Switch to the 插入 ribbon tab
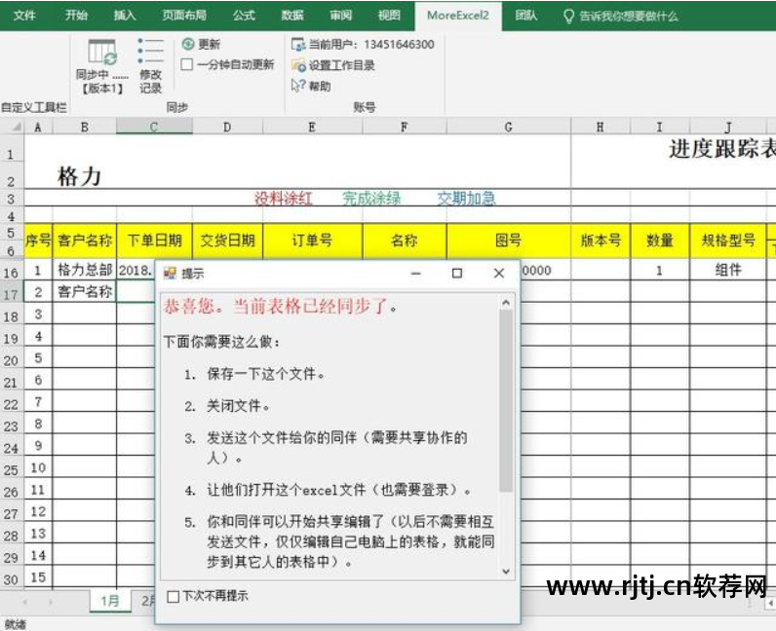The height and width of the screenshot is (631, 776). click(x=125, y=16)
